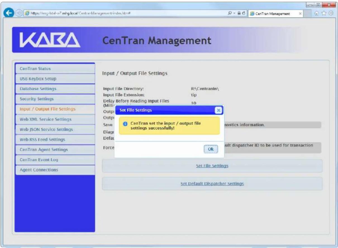Open Web JSON Service Settings

tap(55, 129)
